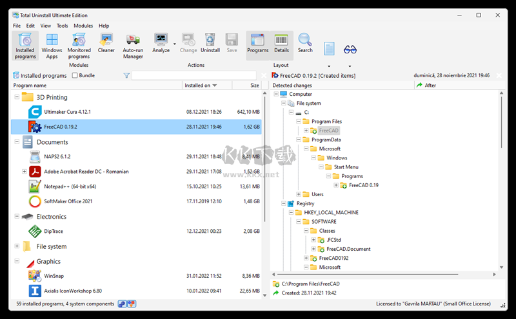This screenshot has height=319, width=516.
Task: Select Axialis IconWorkshop 6.80 icon
Action: click(35, 291)
